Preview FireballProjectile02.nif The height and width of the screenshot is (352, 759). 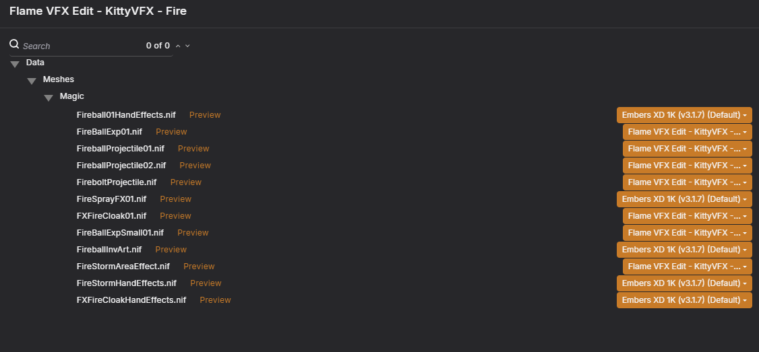click(195, 166)
